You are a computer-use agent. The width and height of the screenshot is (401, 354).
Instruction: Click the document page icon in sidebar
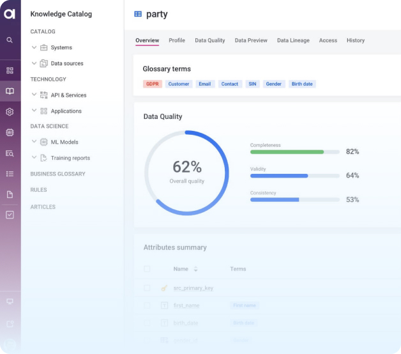tap(10, 194)
